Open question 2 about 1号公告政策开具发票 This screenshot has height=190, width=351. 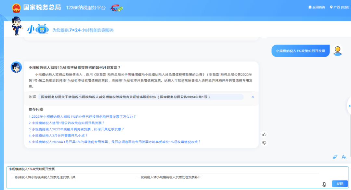coord(67,123)
